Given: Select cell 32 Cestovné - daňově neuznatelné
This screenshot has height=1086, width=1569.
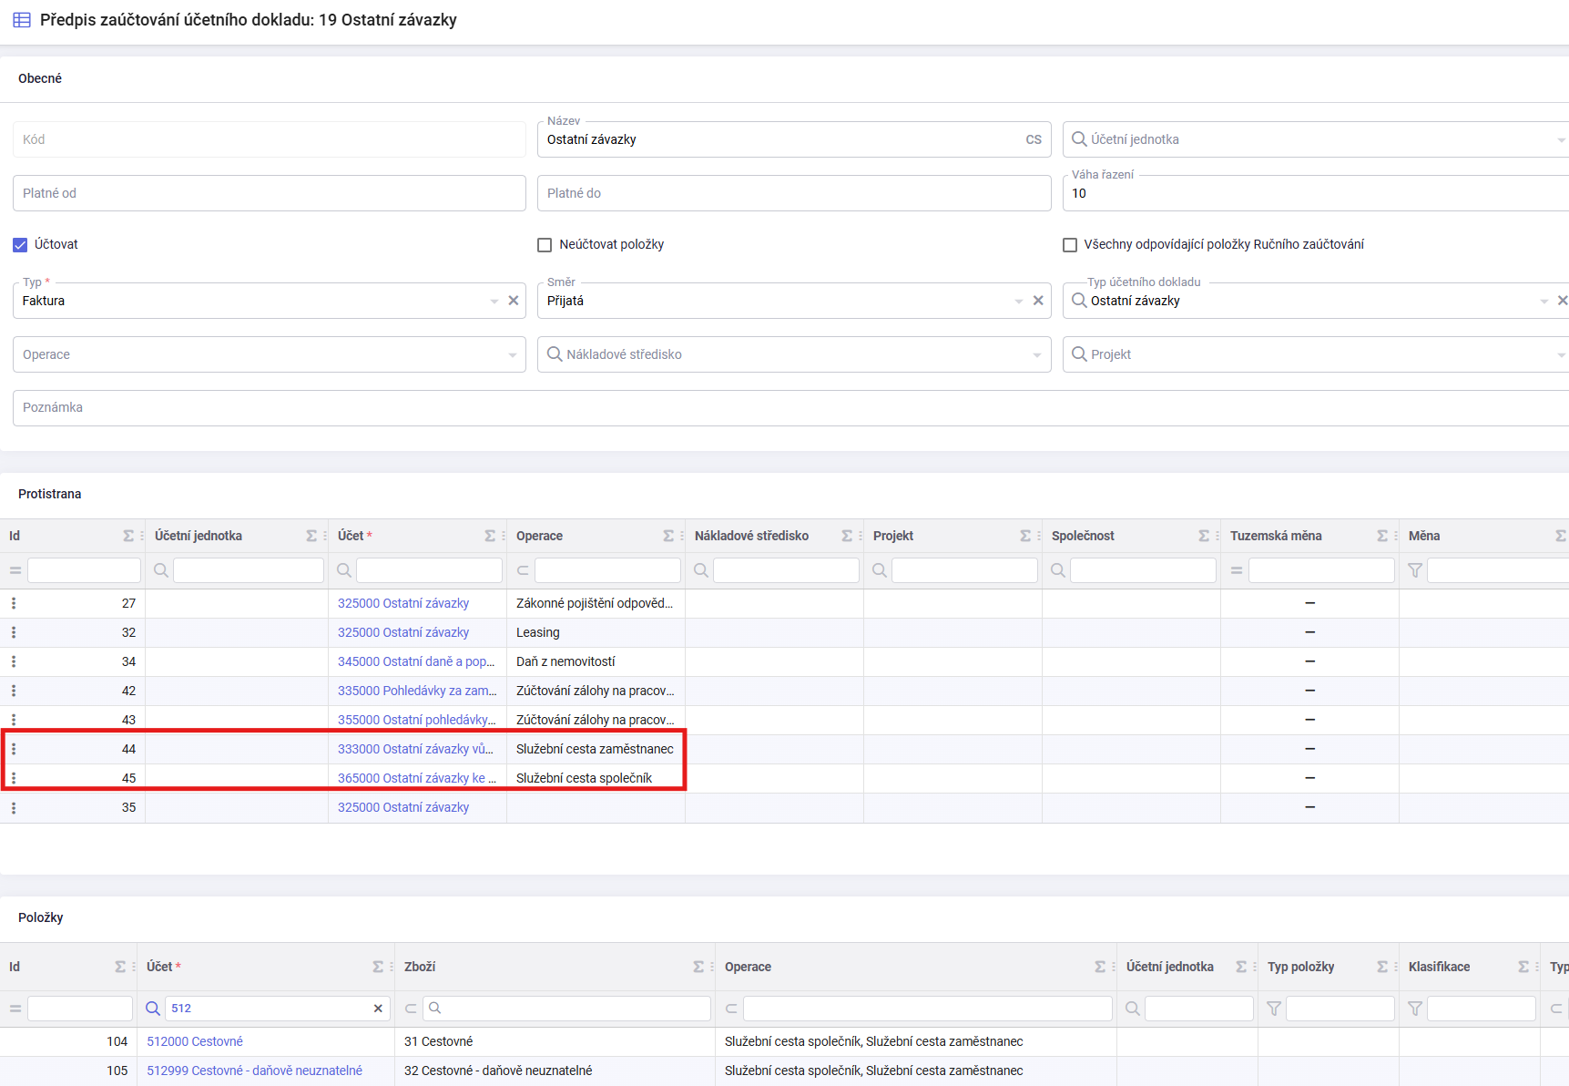Looking at the screenshot, I should 555,1071.
